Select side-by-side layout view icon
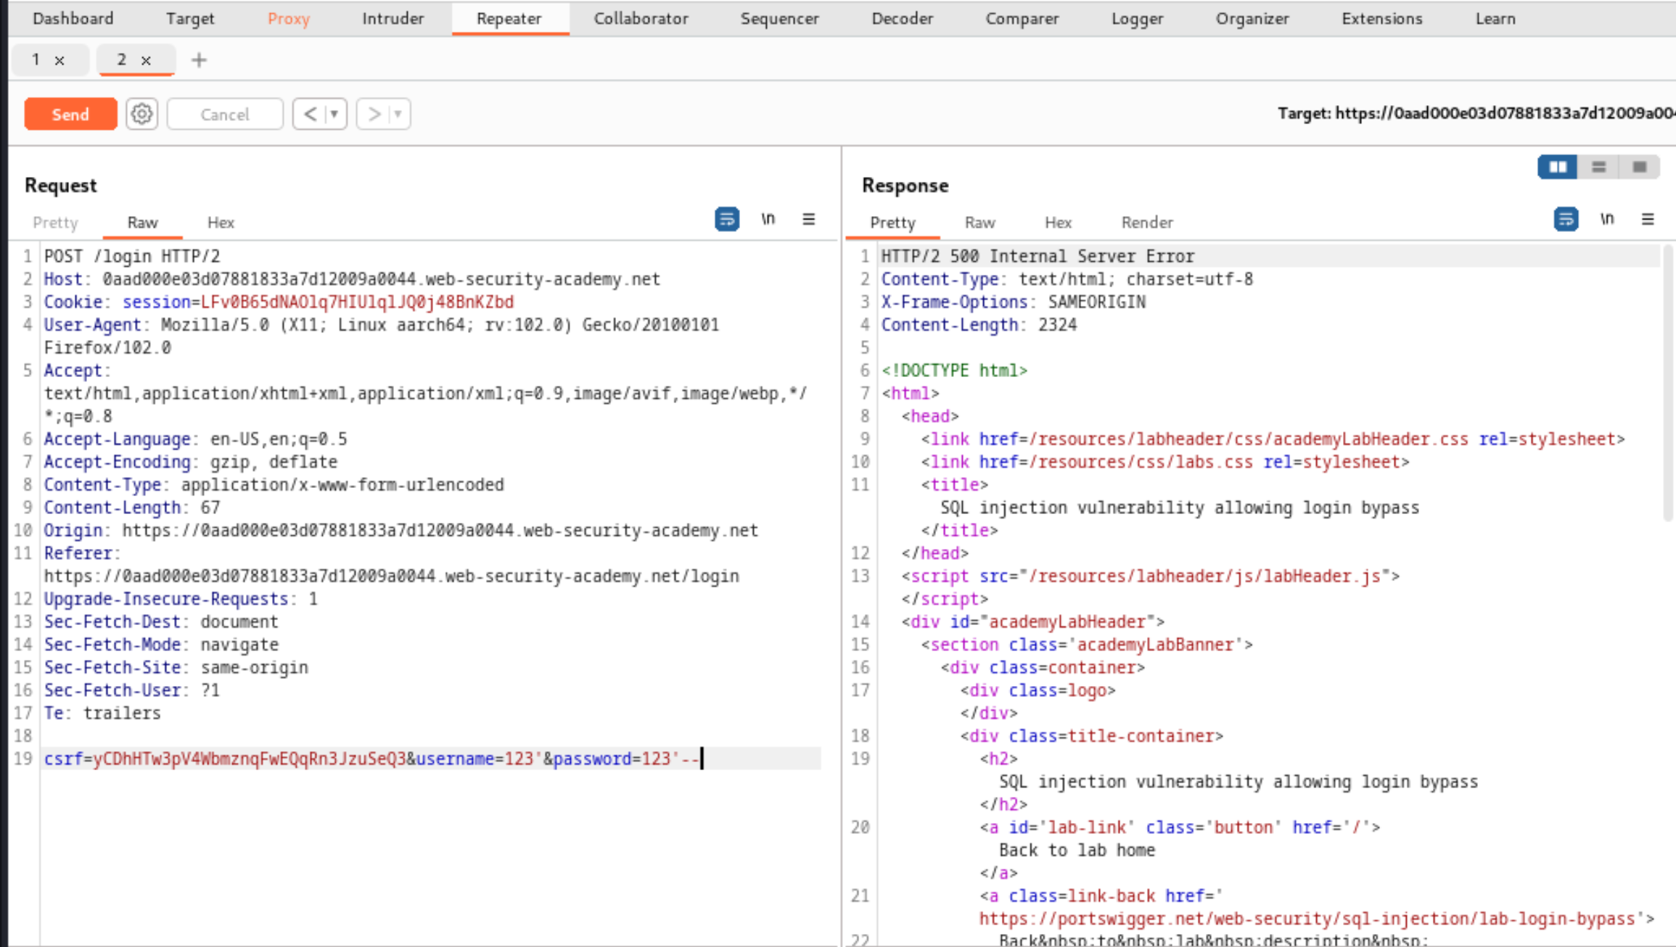 [1557, 167]
